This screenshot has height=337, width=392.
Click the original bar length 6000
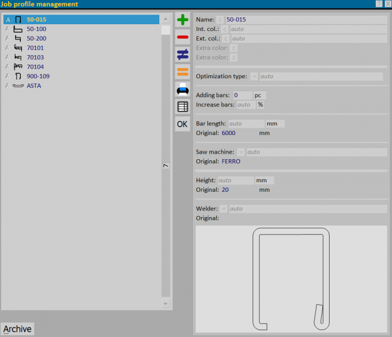[x=228, y=133]
